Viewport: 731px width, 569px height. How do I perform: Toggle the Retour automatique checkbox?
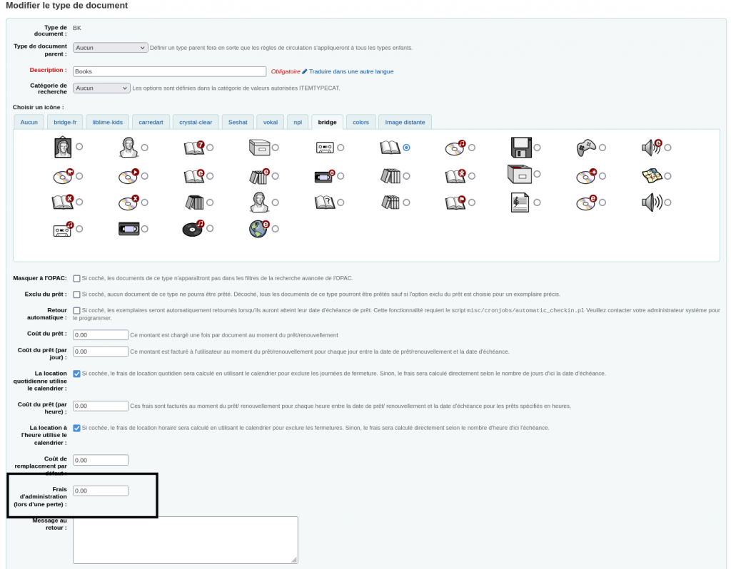(x=76, y=311)
